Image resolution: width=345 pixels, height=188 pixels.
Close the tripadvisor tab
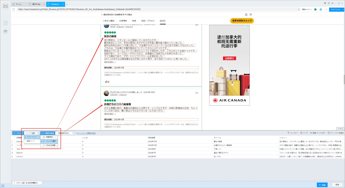[x=63, y=4]
